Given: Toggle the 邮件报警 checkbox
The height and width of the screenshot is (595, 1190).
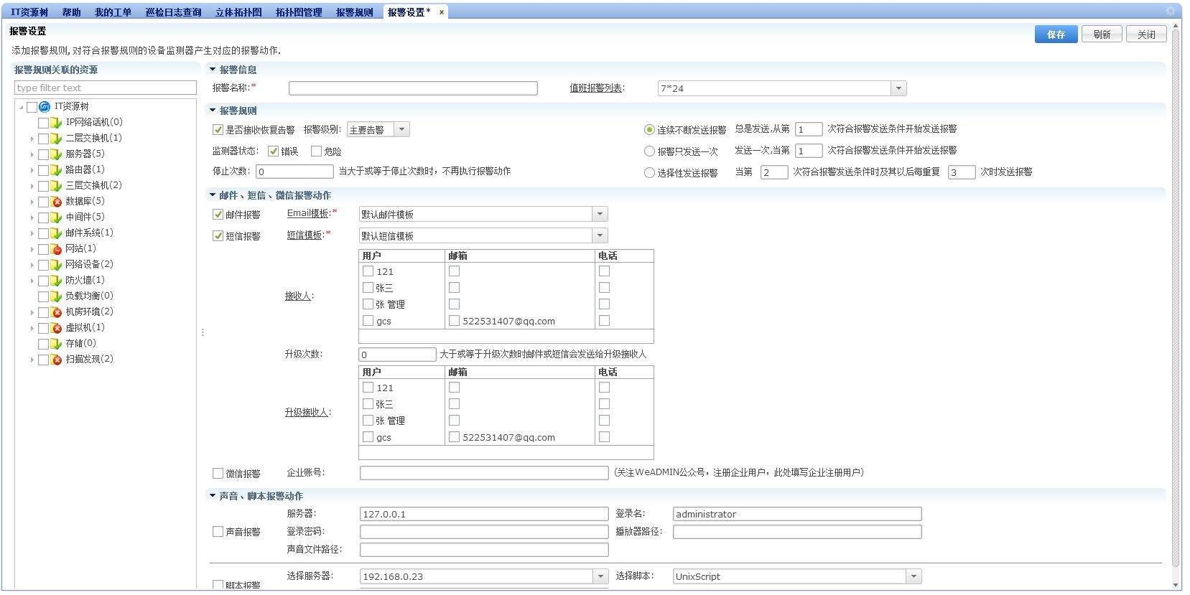Looking at the screenshot, I should pyautogui.click(x=218, y=214).
